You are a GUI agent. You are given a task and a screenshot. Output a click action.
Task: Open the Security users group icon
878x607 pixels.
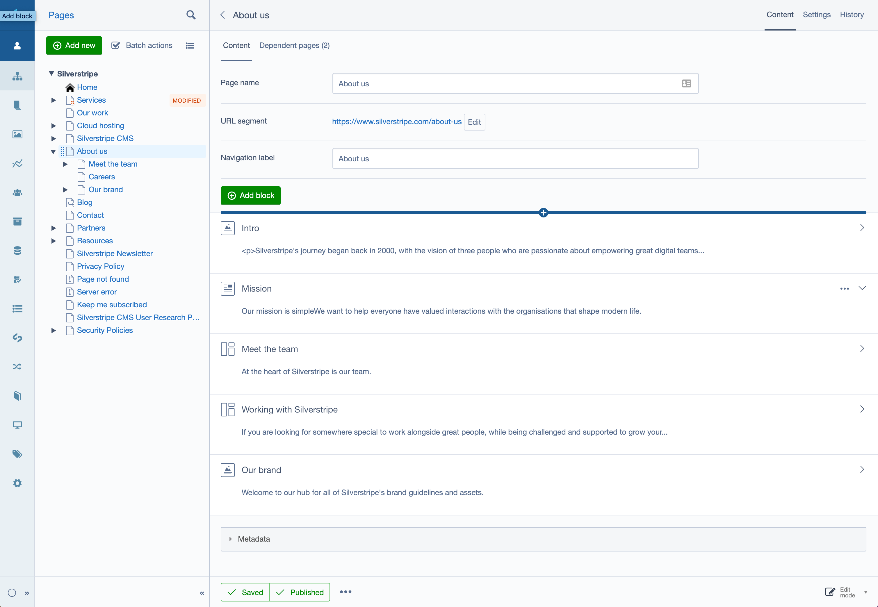click(17, 193)
